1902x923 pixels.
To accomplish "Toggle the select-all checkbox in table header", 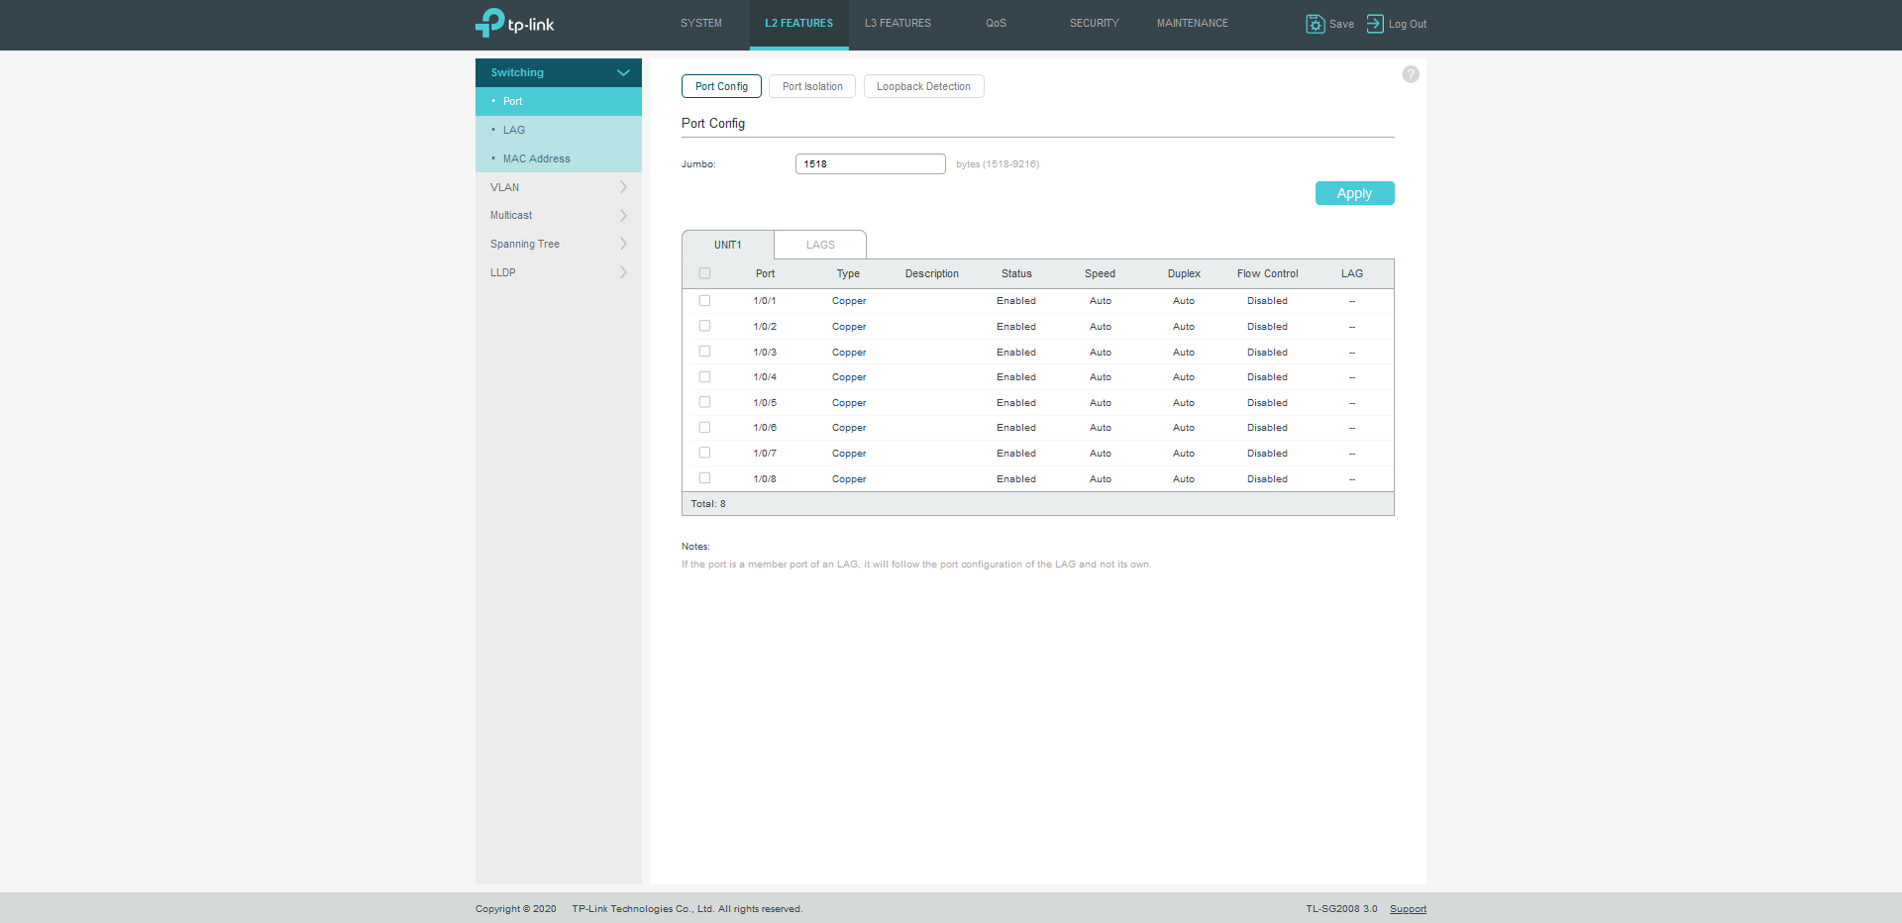I will point(704,273).
